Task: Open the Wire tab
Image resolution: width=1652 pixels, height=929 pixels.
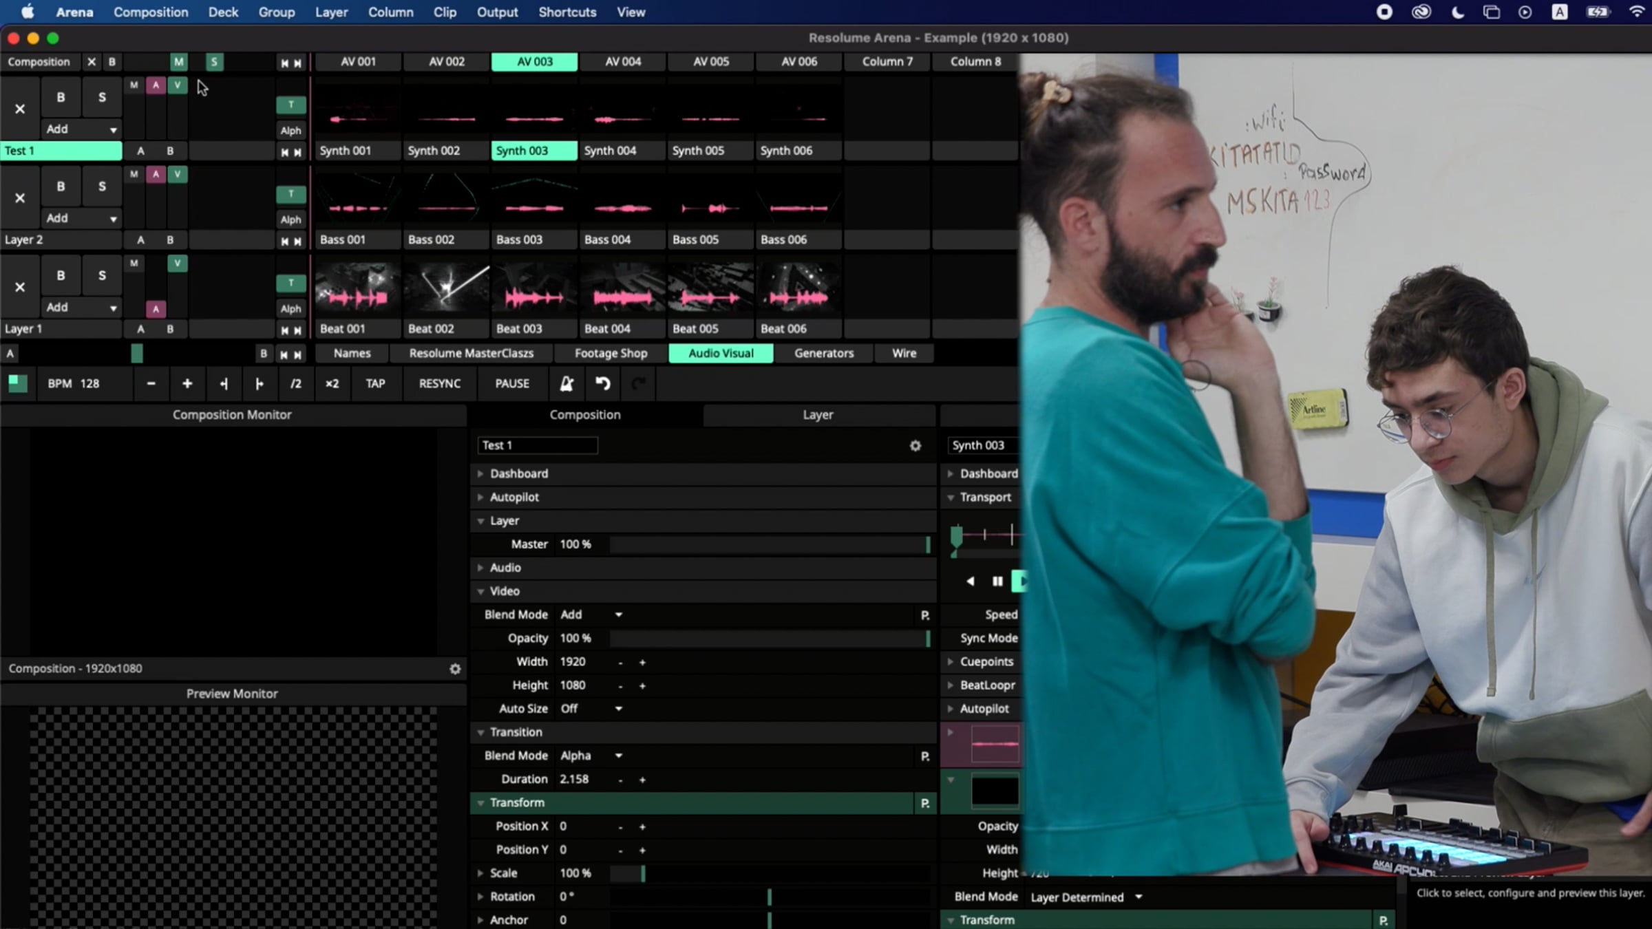Action: pyautogui.click(x=904, y=353)
